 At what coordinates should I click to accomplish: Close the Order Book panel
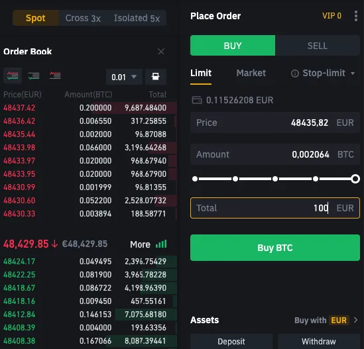[x=161, y=52]
